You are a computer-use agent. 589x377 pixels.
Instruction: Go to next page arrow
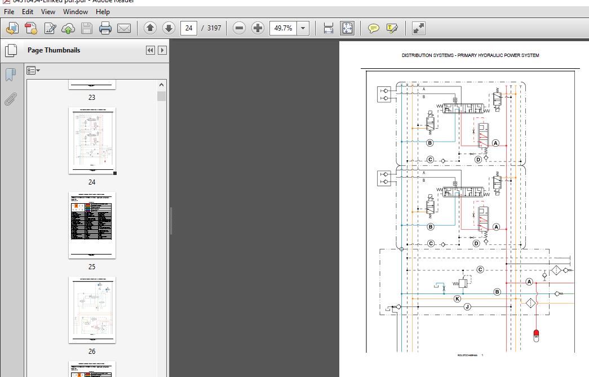169,28
